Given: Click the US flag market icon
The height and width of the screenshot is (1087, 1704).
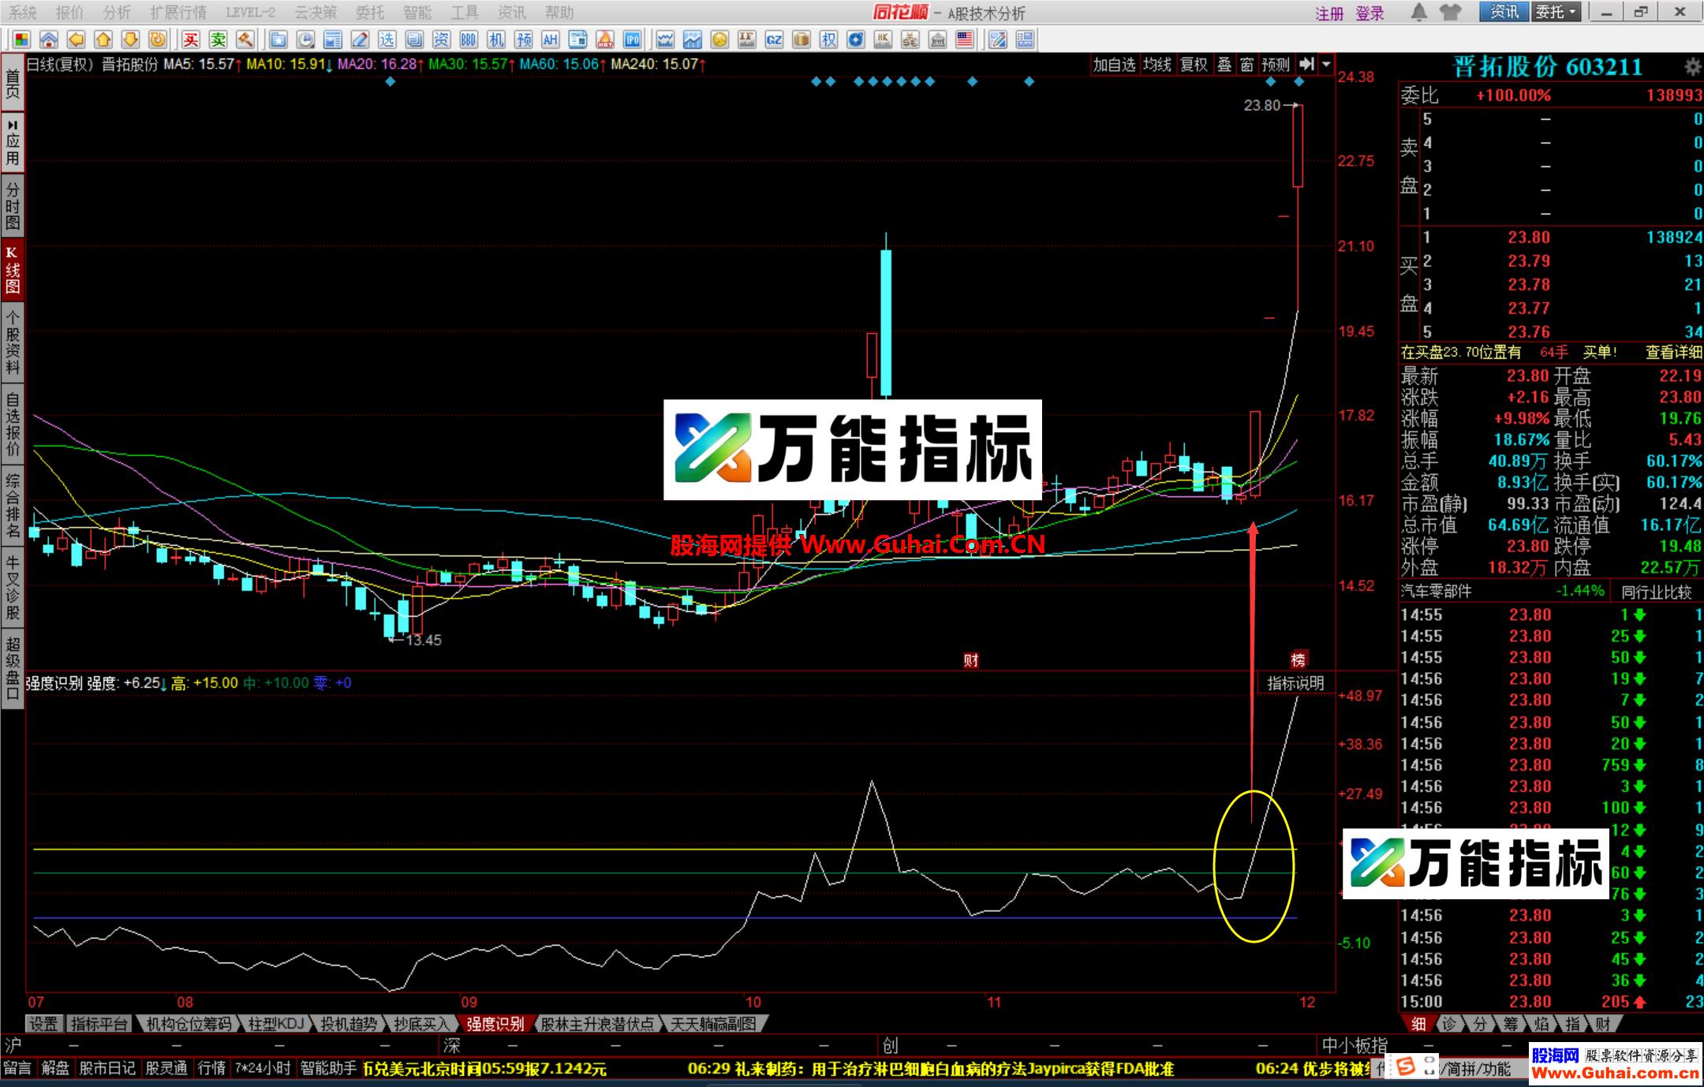Looking at the screenshot, I should pos(965,40).
